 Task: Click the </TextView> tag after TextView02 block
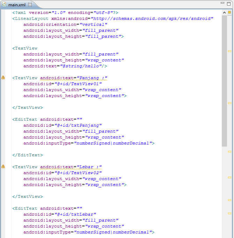28,196
